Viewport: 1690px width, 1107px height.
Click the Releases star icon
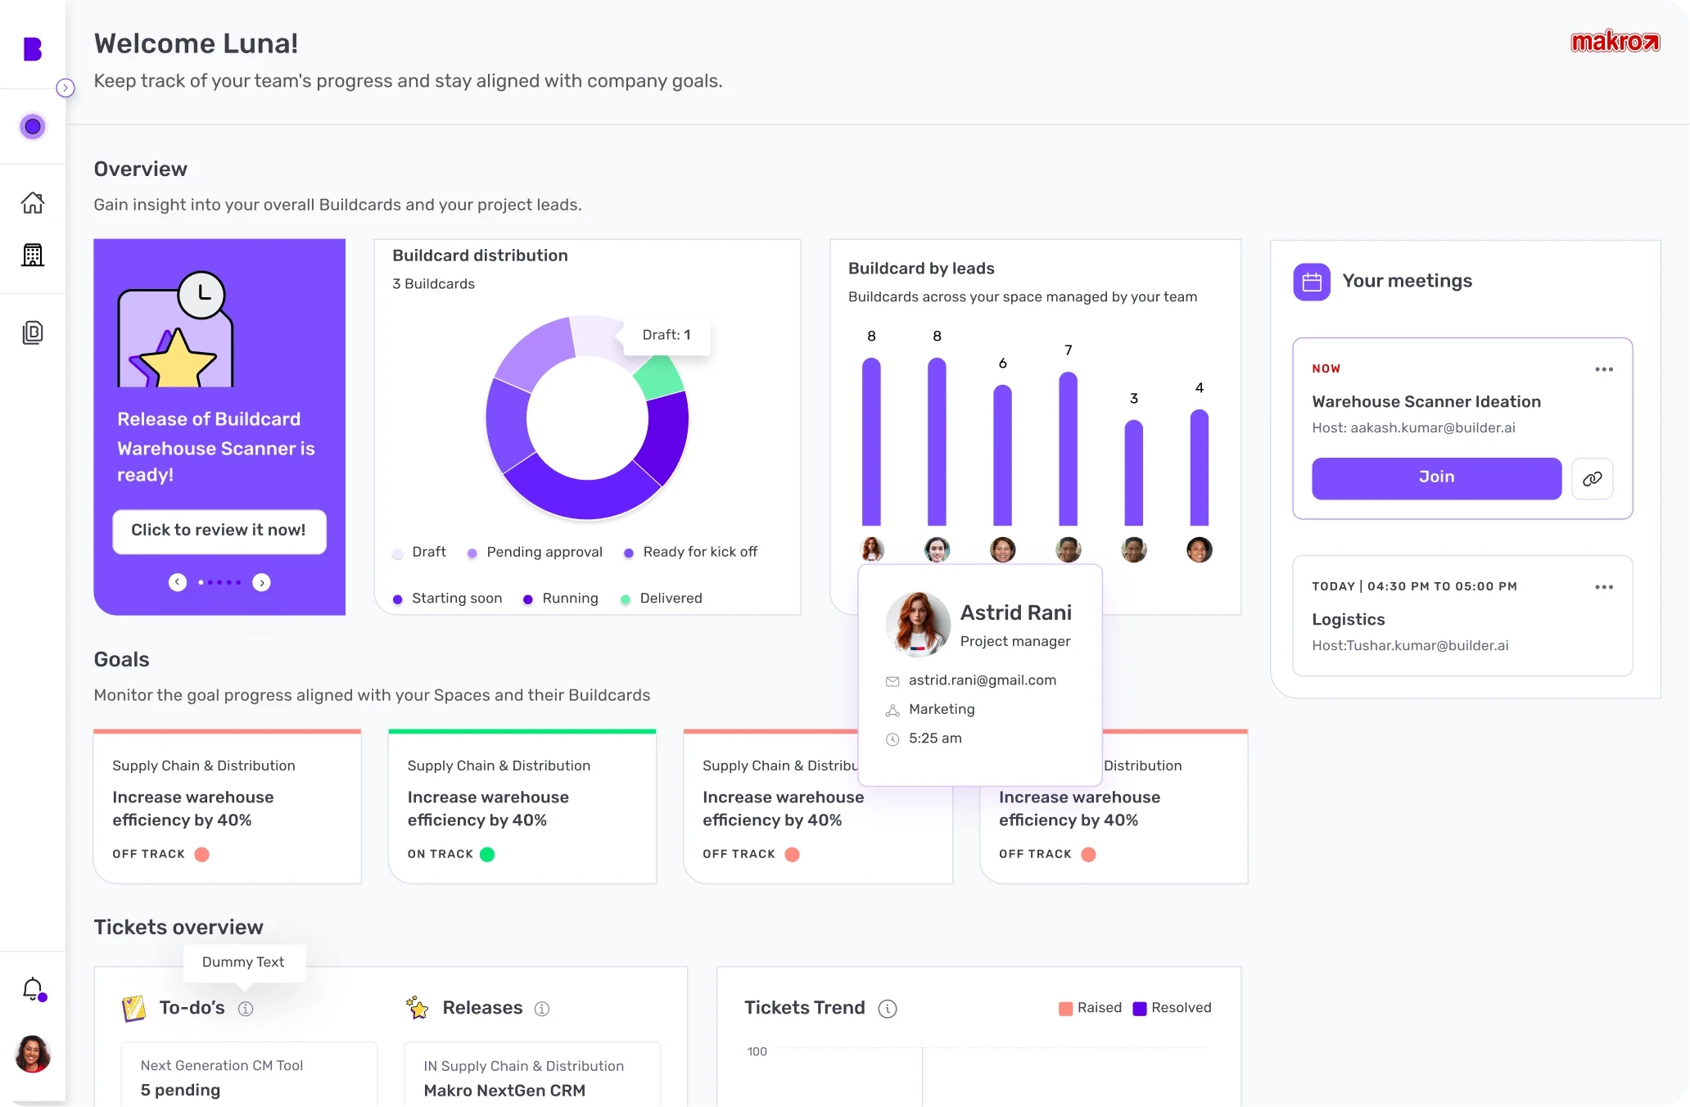click(x=418, y=1008)
